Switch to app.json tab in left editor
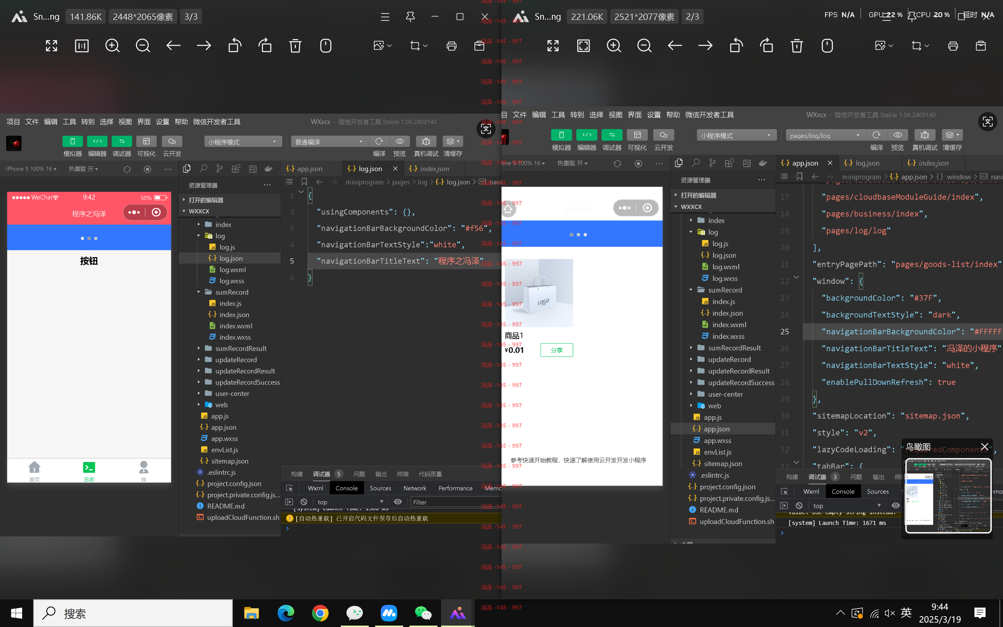The height and width of the screenshot is (627, 1003). coord(309,169)
